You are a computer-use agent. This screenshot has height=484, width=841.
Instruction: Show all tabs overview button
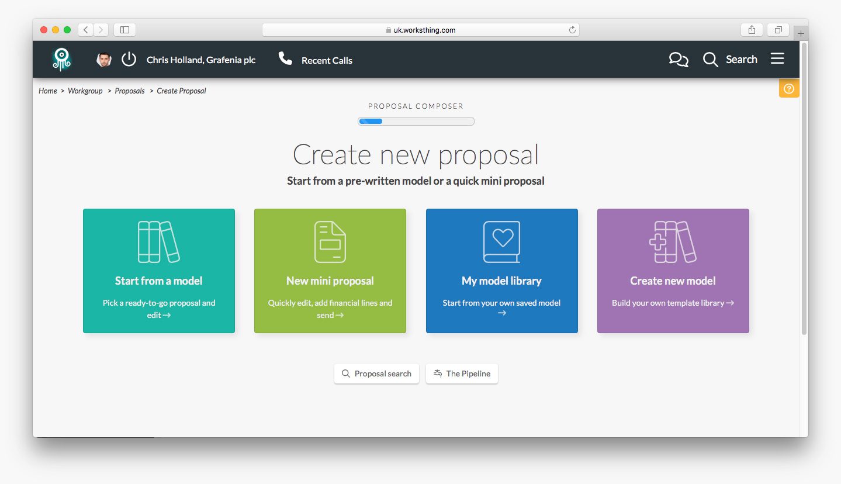[778, 30]
